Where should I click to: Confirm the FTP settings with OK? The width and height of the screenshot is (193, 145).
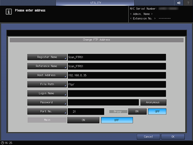[173, 137]
